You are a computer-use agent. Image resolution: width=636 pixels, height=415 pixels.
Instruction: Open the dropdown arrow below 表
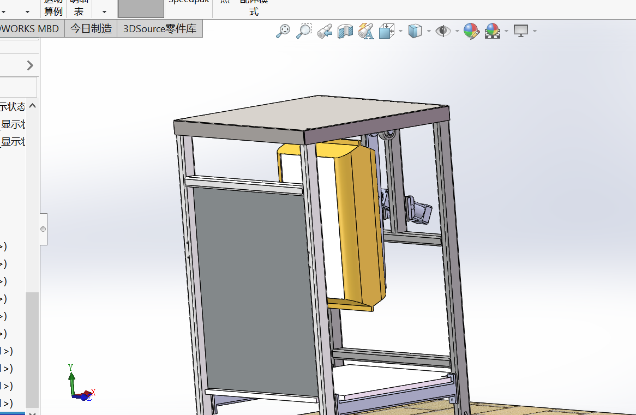[104, 12]
